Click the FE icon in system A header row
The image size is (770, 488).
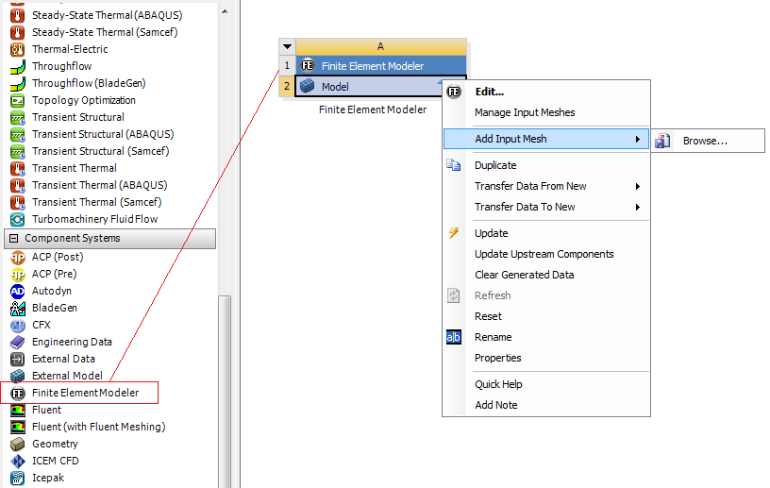(x=308, y=65)
